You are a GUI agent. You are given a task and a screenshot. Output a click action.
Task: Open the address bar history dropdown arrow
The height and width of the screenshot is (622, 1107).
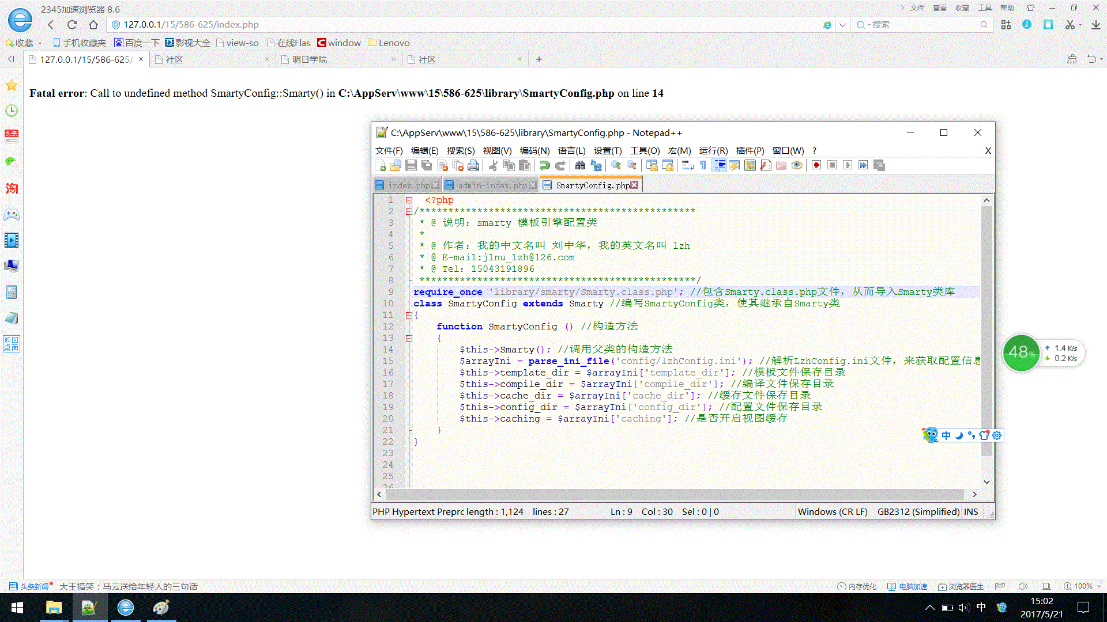[842, 25]
